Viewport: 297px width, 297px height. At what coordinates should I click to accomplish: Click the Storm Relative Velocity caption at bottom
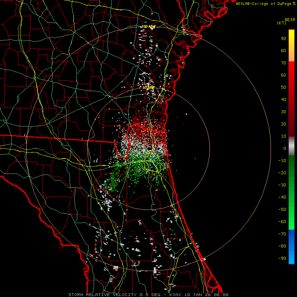click(x=148, y=295)
